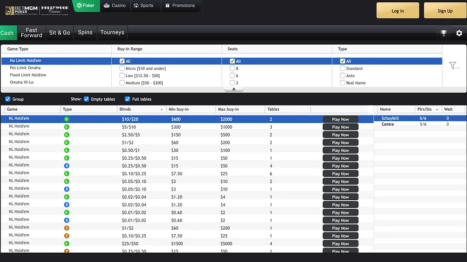Open the settings gear icon
The width and height of the screenshot is (467, 262).
459,33
